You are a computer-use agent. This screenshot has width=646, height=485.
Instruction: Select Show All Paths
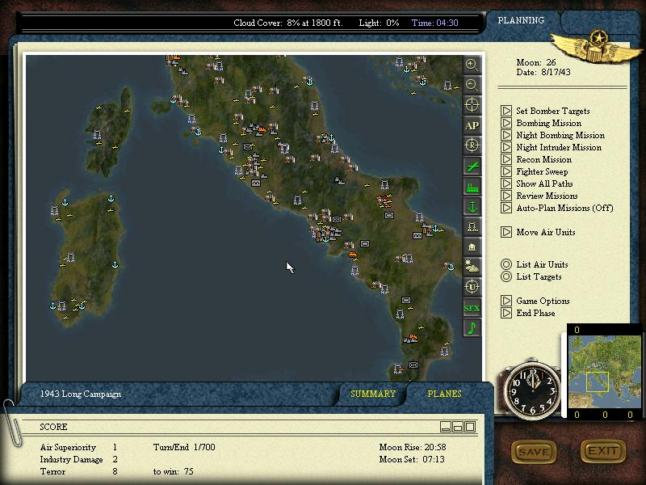537,184
